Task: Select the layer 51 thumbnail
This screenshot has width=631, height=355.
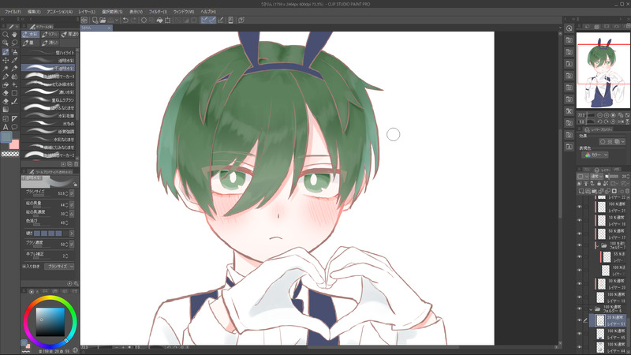Action: point(600,320)
